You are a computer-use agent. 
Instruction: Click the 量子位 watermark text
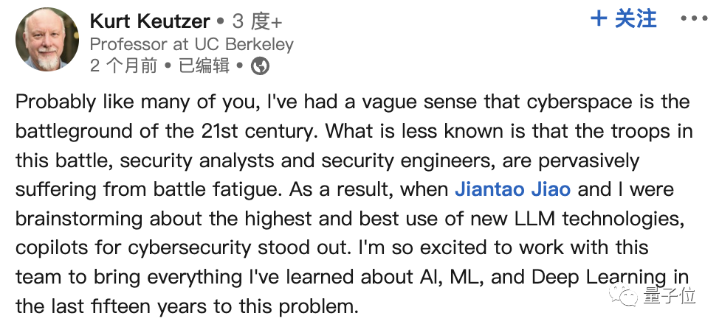(669, 296)
